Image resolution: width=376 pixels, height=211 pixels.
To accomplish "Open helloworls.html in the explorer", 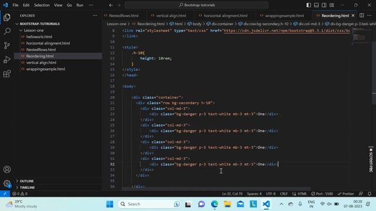I will tap(39, 37).
